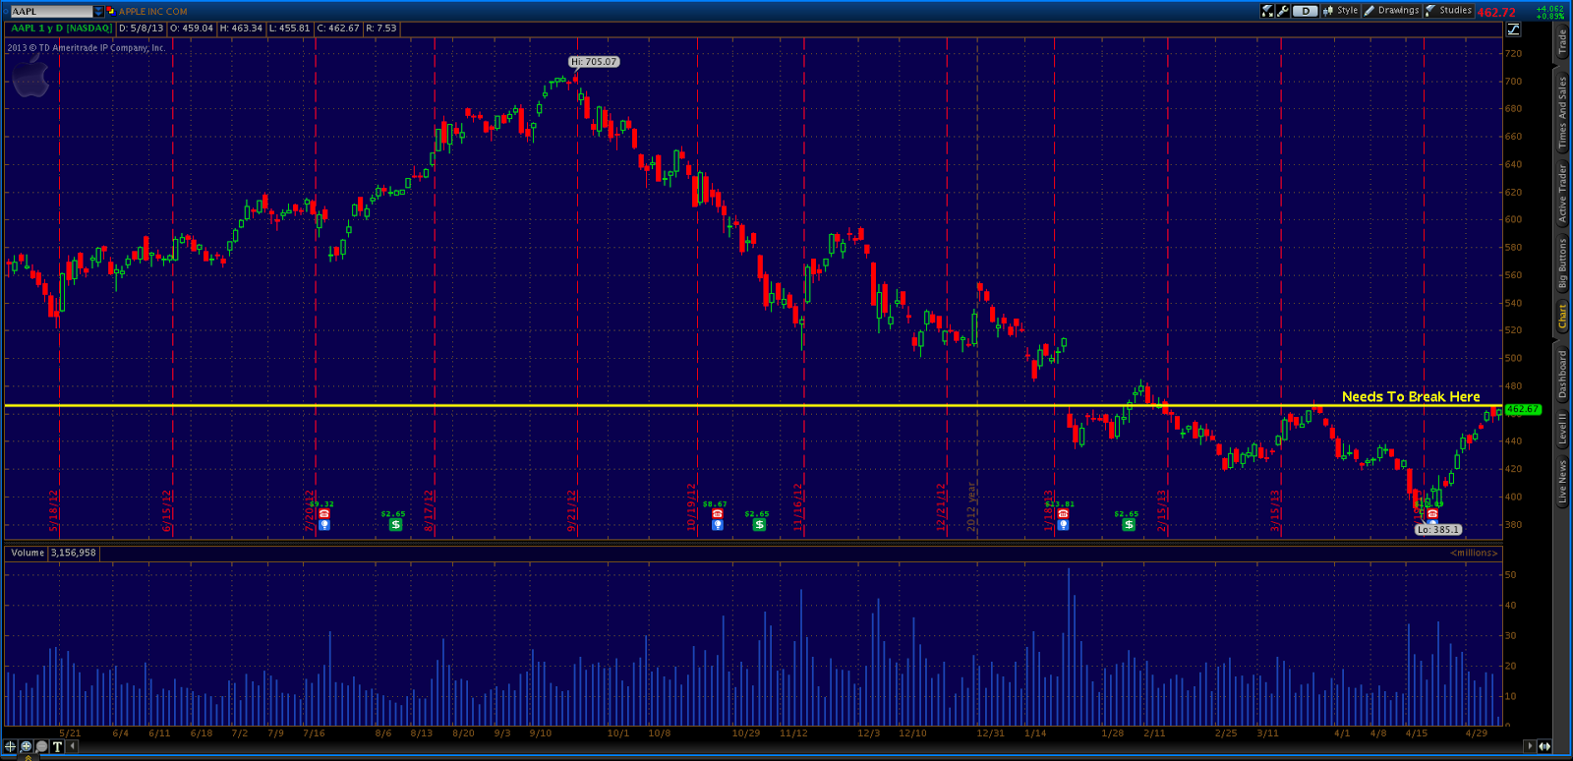Image resolution: width=1573 pixels, height=761 pixels.
Task: Click the $13.81 earnings phone icon
Action: (x=1063, y=514)
